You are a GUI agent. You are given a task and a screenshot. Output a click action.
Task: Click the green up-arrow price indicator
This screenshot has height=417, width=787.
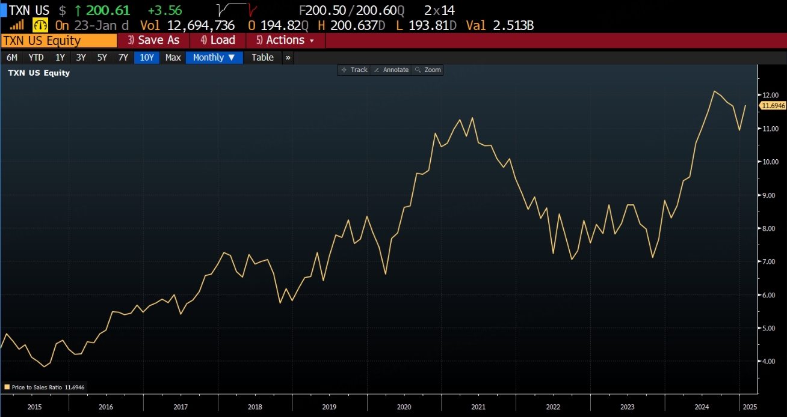(78, 11)
